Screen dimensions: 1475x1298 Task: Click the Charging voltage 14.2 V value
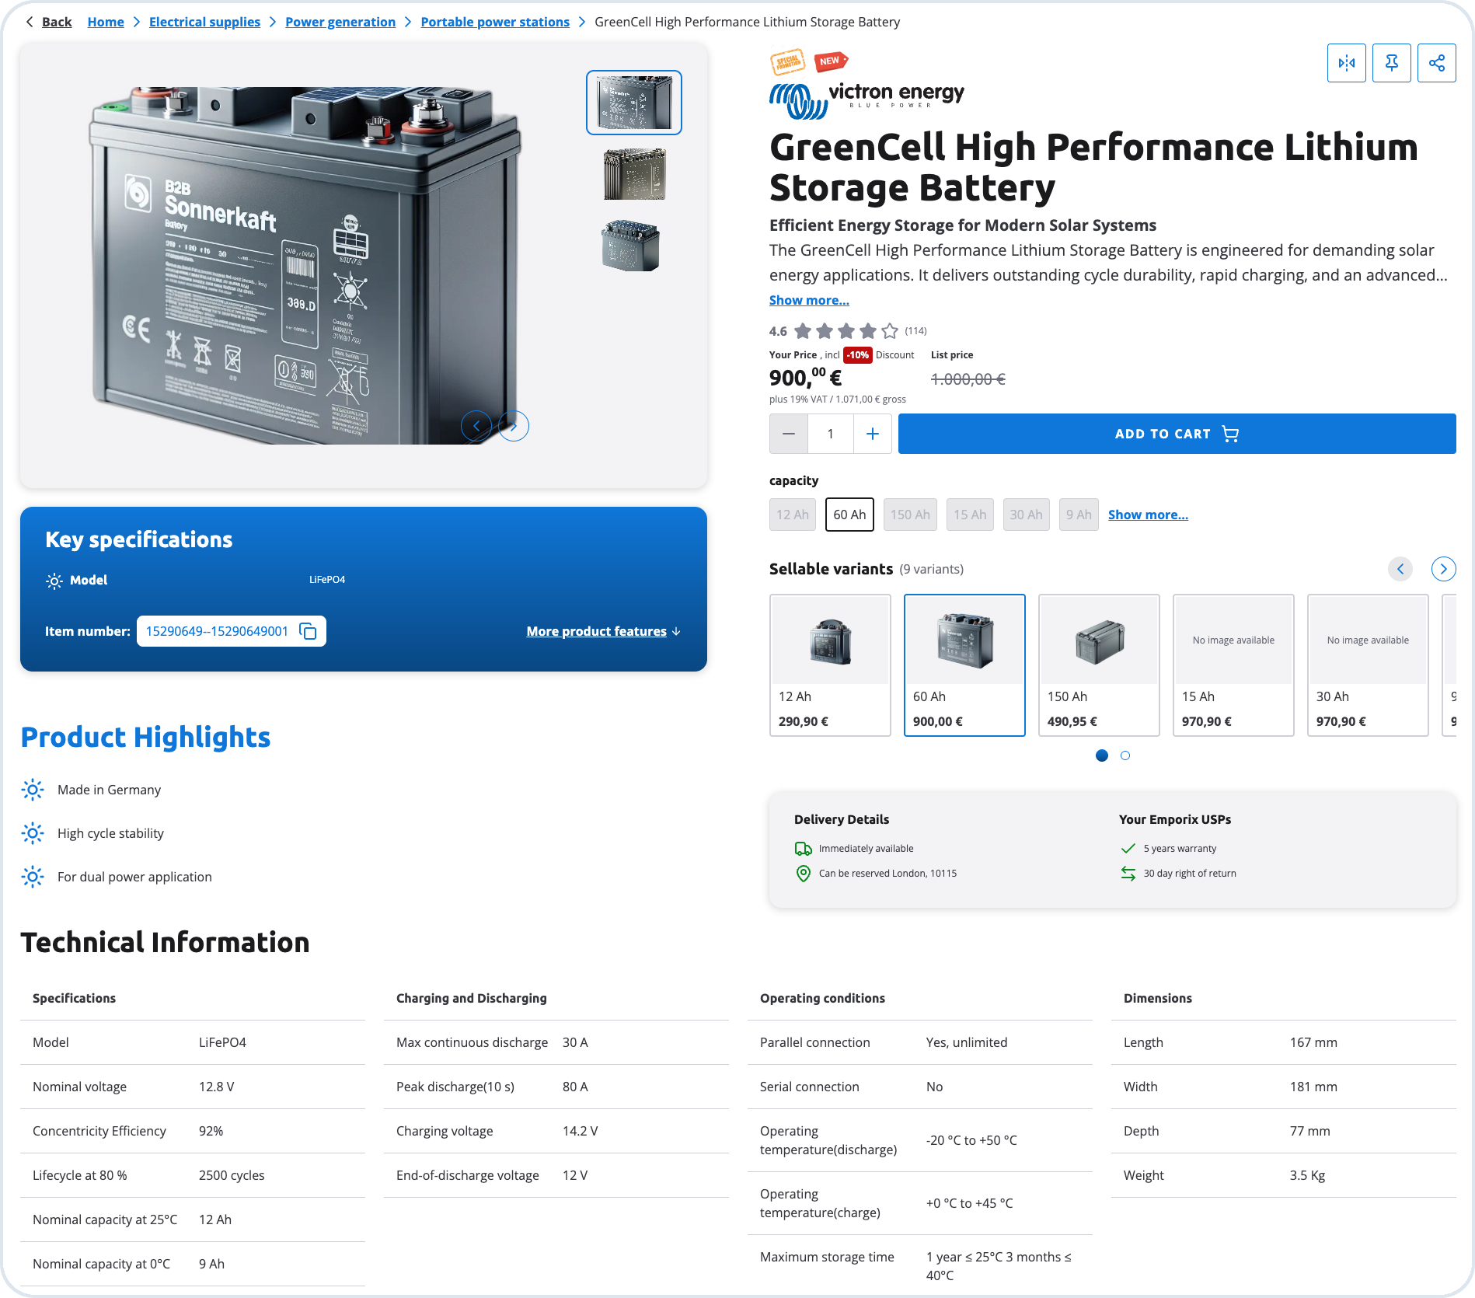pos(581,1131)
